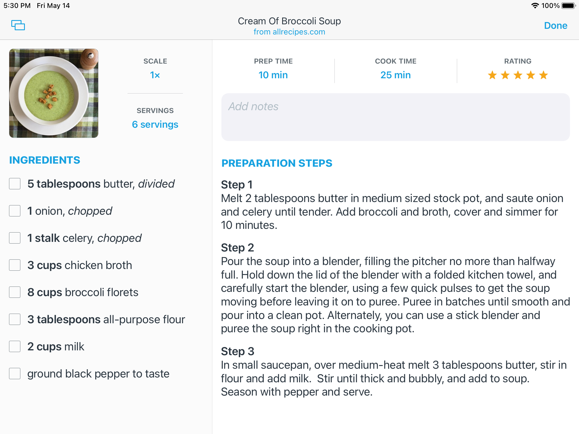
Task: Tap Done to close the recipe
Action: (556, 25)
